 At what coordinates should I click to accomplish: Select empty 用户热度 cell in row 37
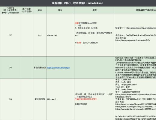[x=26, y=35]
